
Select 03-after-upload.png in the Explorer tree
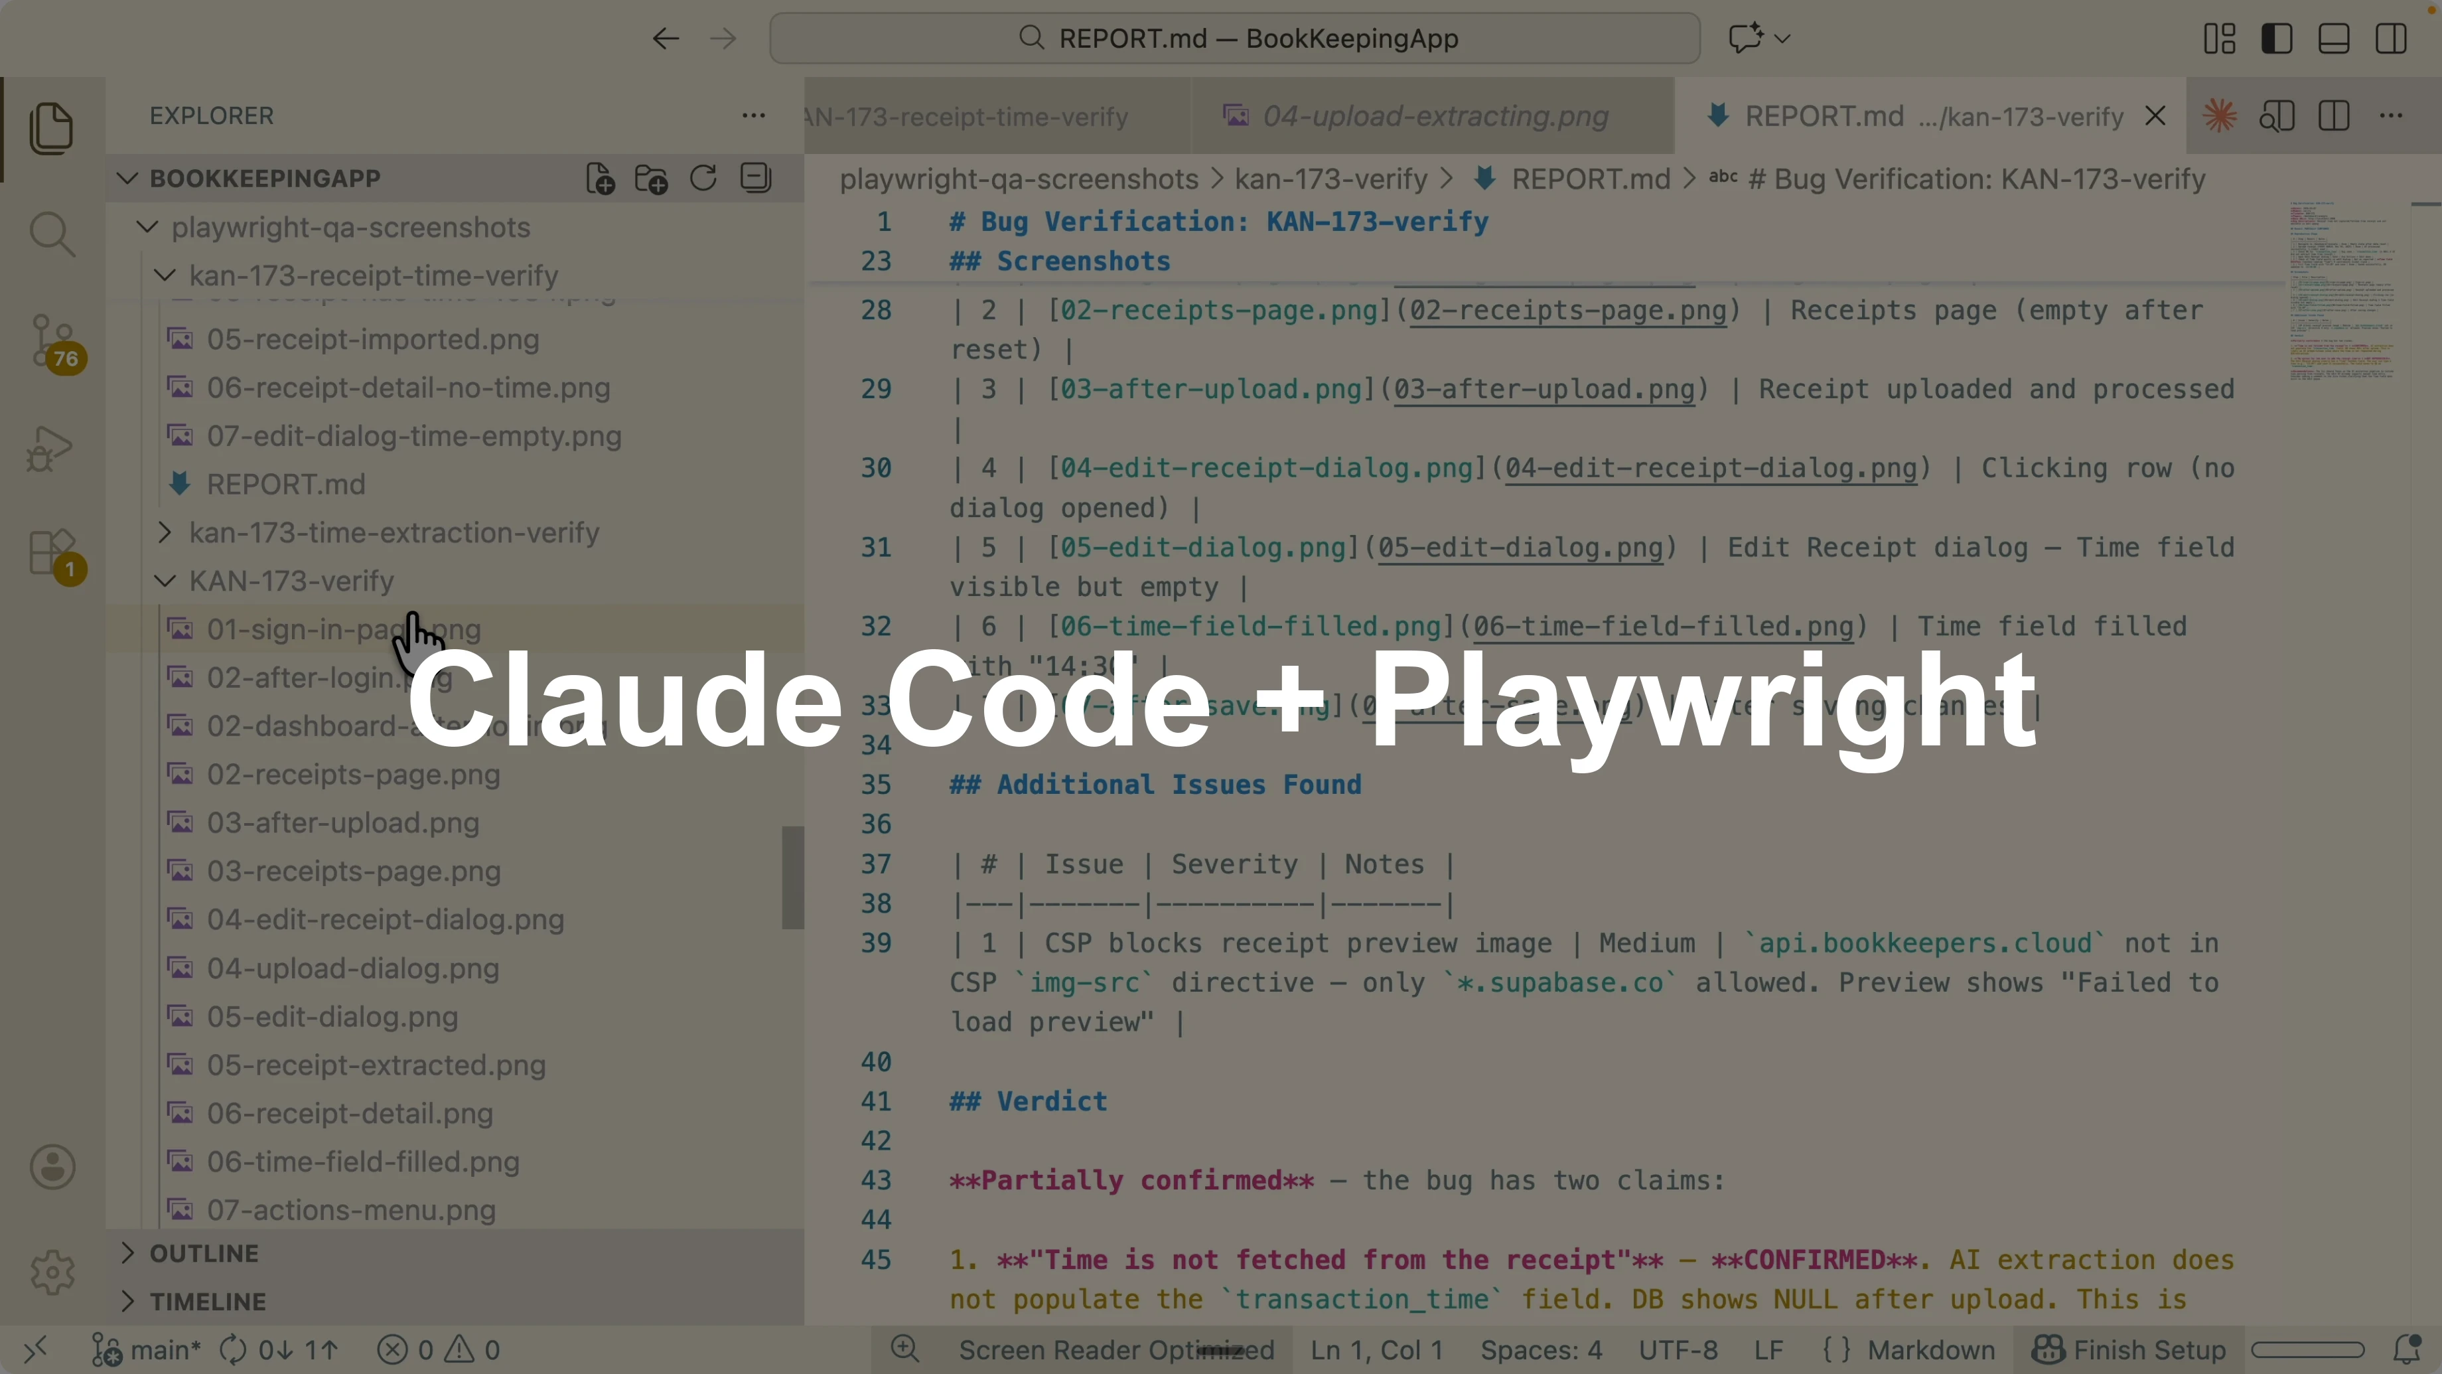pos(343,823)
